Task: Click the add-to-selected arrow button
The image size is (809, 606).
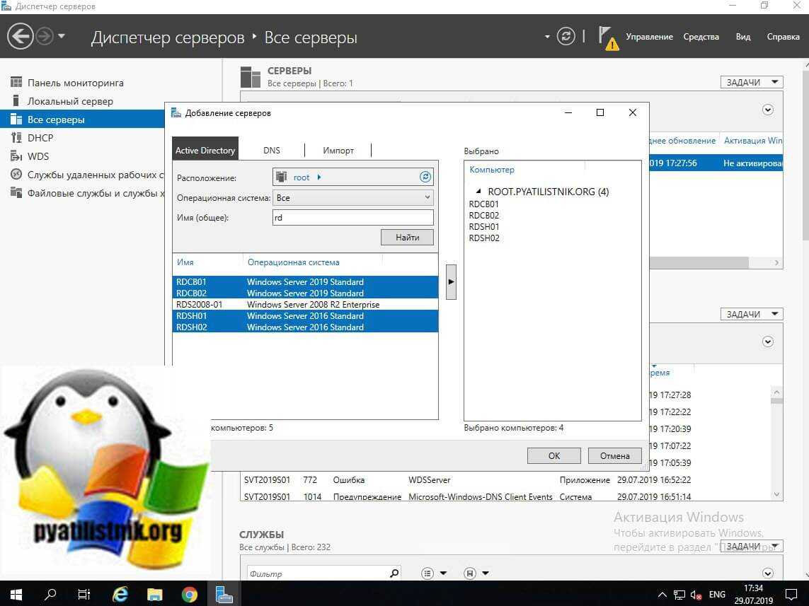Action: click(x=451, y=281)
